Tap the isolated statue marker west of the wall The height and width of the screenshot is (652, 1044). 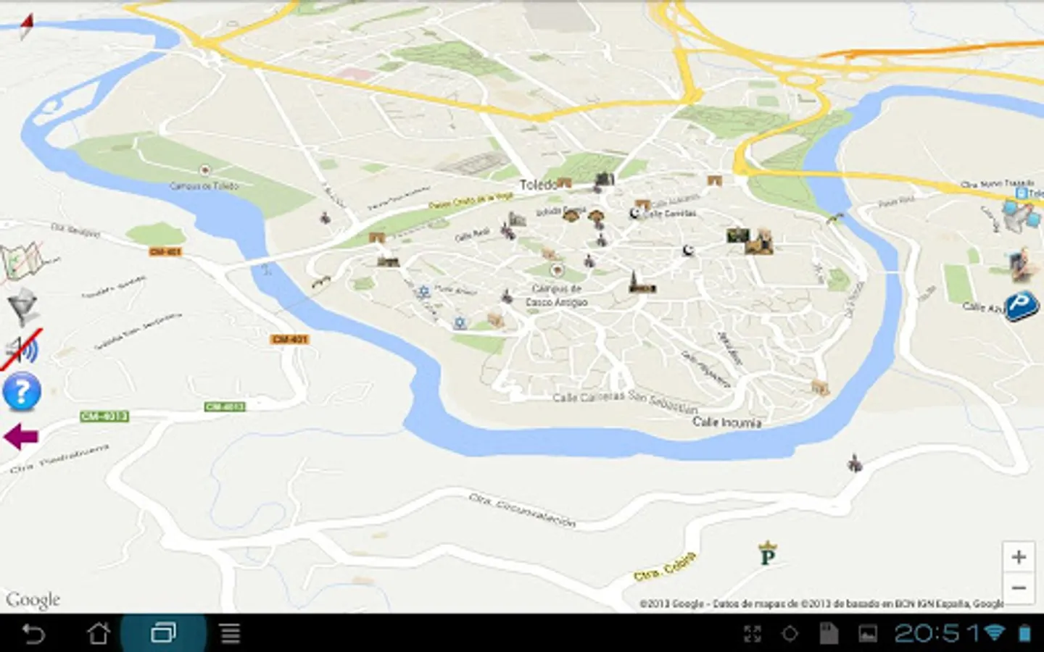pyautogui.click(x=326, y=217)
